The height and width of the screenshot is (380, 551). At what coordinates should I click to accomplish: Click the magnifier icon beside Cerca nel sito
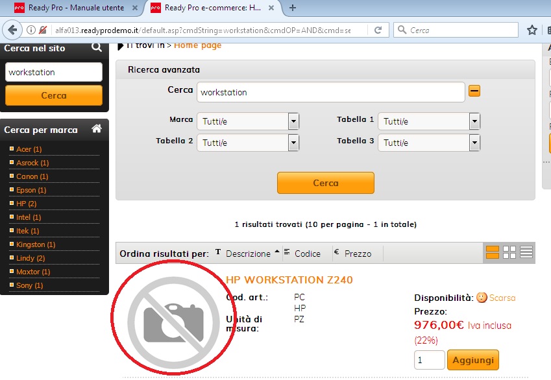96,47
